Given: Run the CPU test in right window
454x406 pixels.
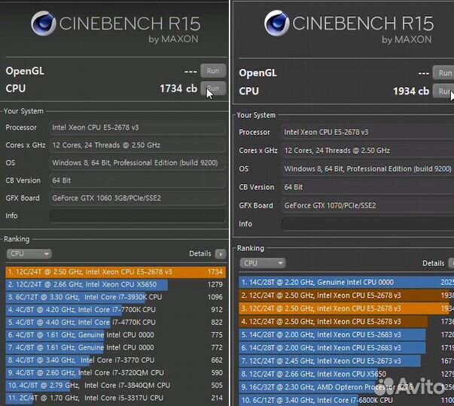Looking at the screenshot, I should 443,91.
